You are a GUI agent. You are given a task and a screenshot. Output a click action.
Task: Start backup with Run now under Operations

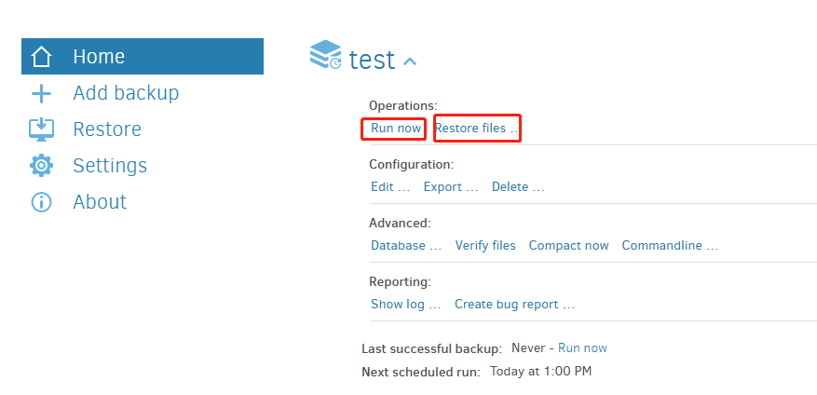(x=396, y=128)
